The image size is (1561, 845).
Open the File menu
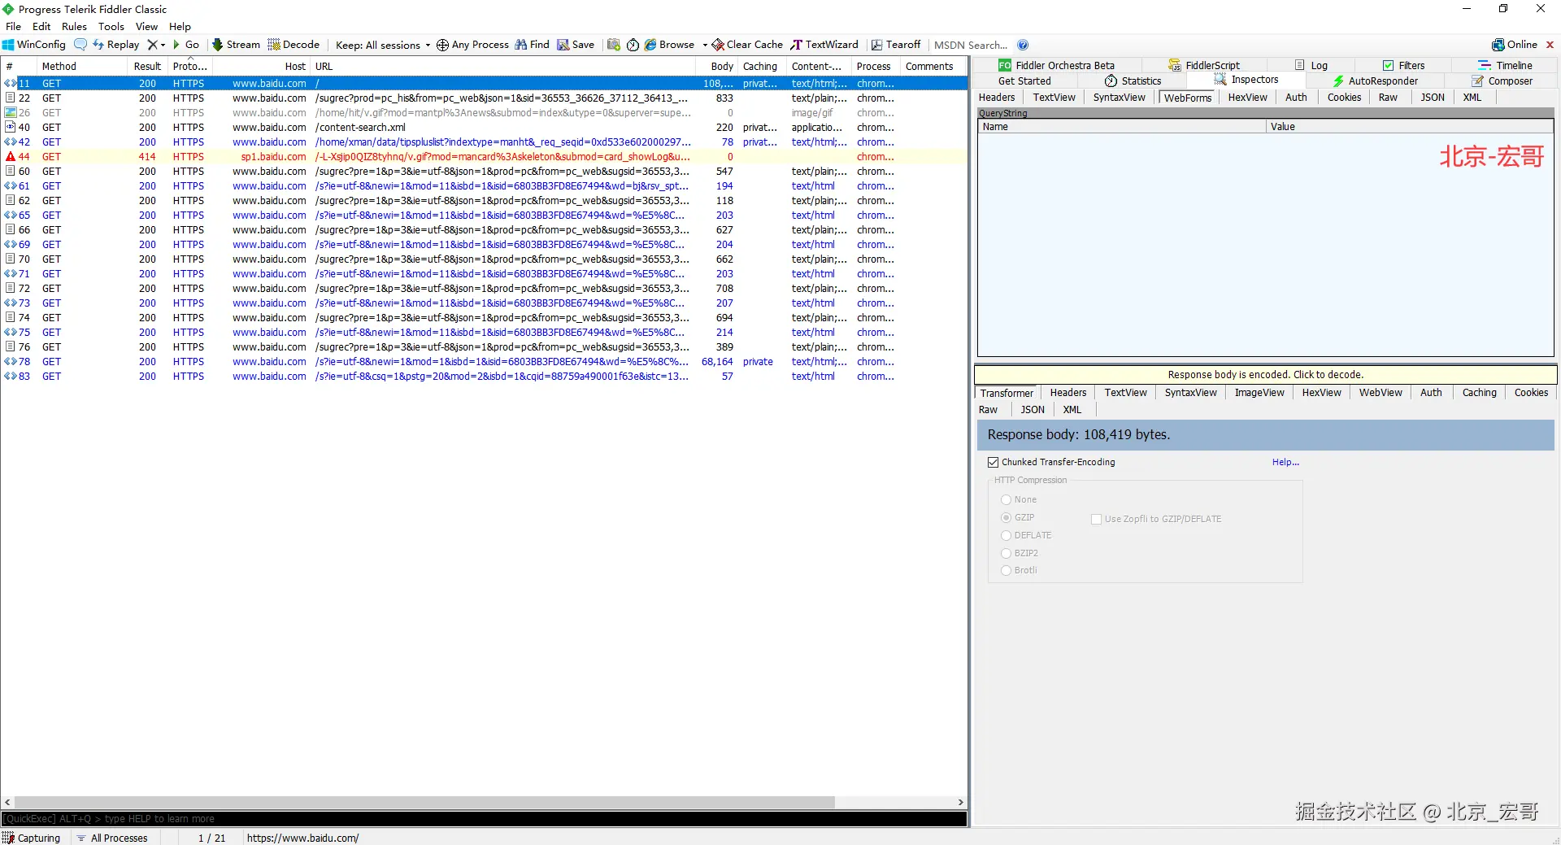(13, 26)
